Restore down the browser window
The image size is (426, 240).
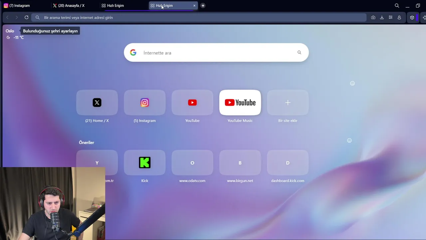418,6
